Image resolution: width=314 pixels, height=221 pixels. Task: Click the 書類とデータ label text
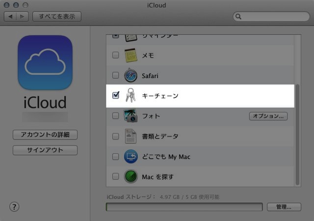pos(160,137)
